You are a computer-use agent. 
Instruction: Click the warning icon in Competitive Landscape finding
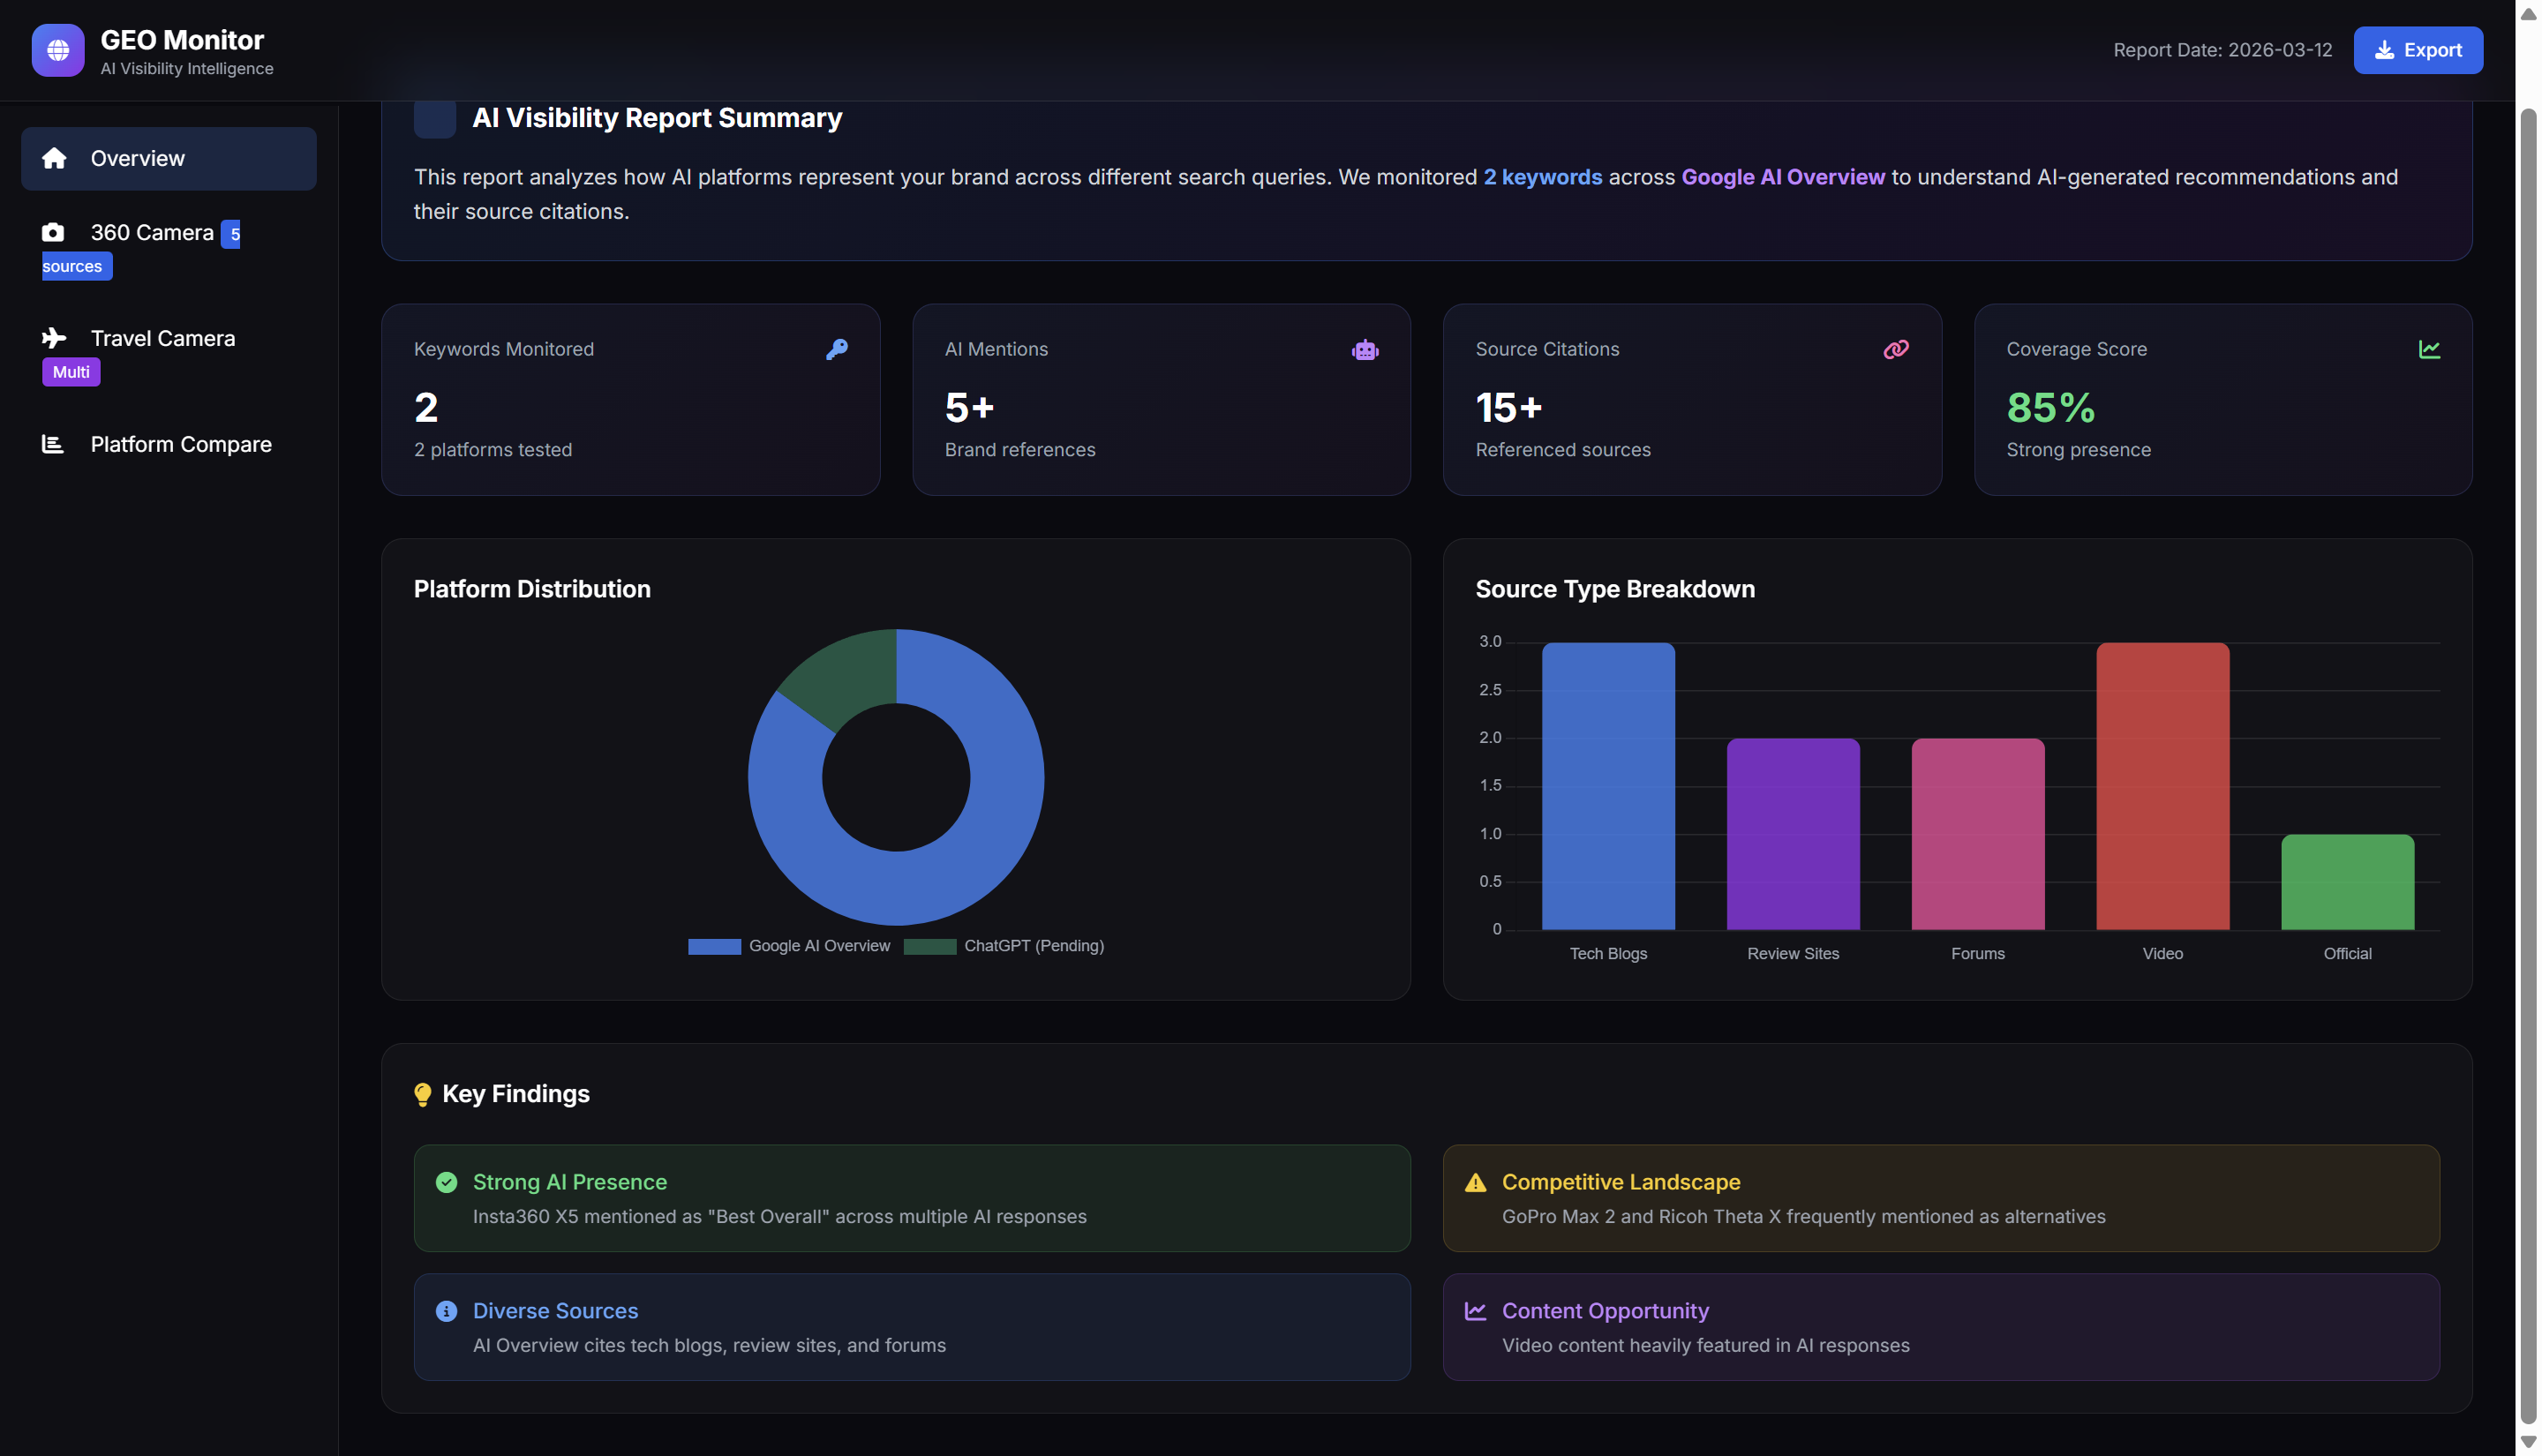pos(1474,1183)
